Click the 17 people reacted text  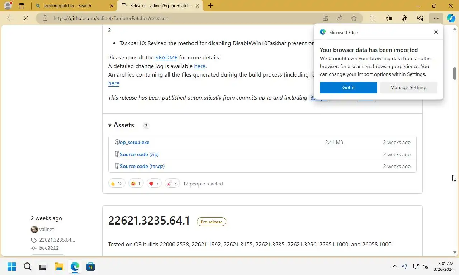(203, 184)
